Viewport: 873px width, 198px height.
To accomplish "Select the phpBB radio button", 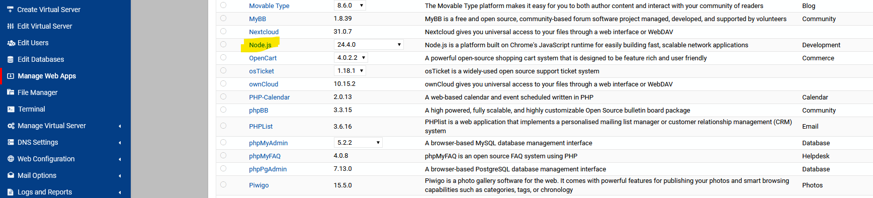I will click(223, 110).
